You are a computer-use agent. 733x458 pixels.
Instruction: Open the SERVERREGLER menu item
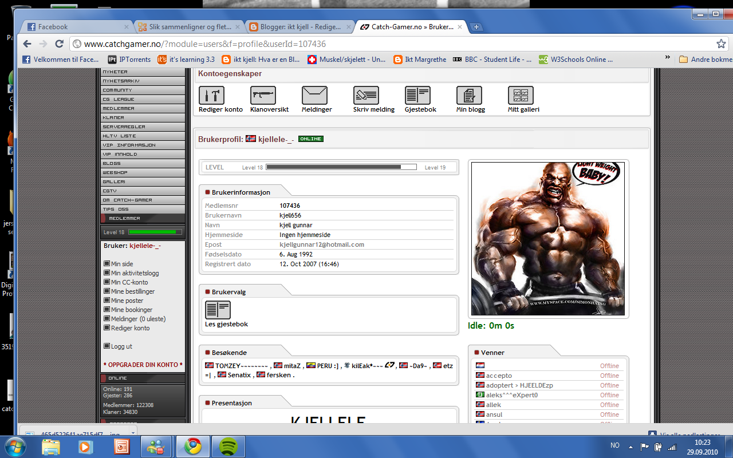pyautogui.click(x=143, y=127)
